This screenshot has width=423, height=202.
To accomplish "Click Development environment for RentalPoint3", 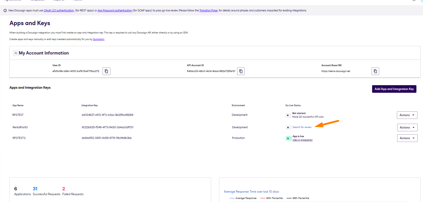I will pos(240,127).
